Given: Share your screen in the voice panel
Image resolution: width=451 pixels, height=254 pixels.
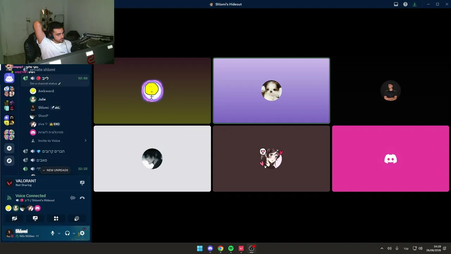Looking at the screenshot, I should pos(35,219).
